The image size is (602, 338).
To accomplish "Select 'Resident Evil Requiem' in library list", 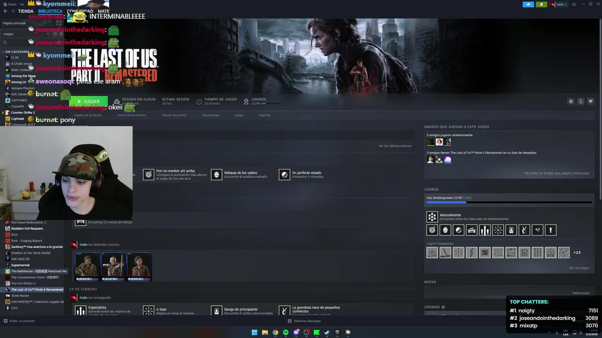I will (x=27, y=229).
